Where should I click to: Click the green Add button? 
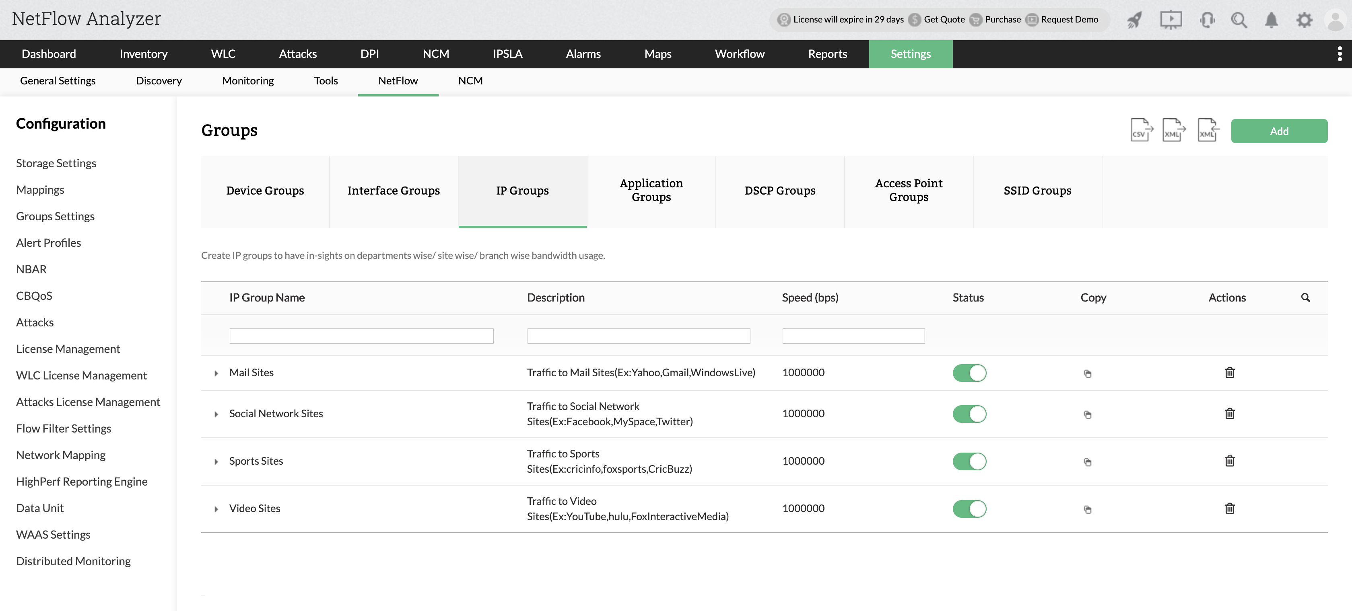coord(1278,131)
